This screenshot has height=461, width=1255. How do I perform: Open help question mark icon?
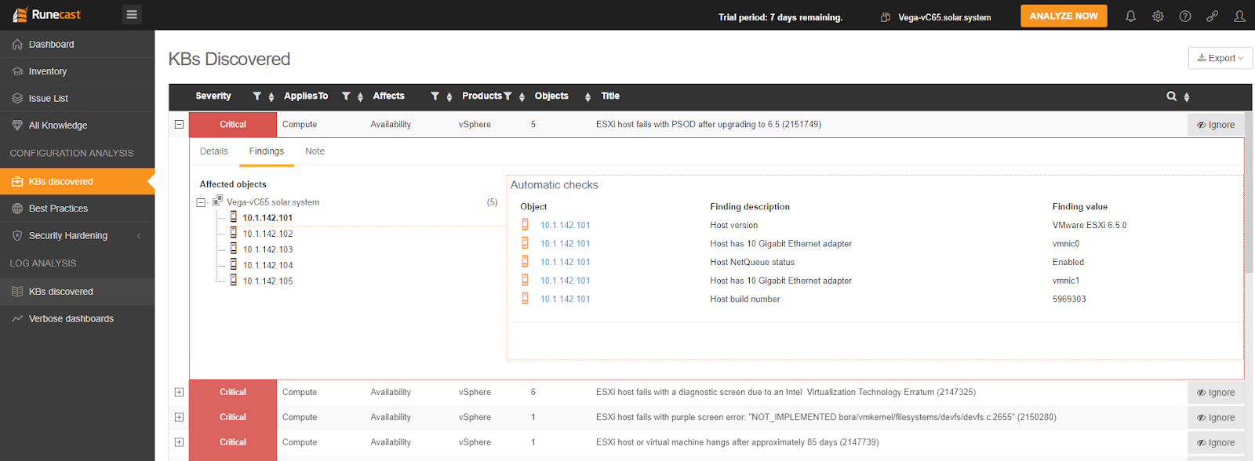(1185, 16)
